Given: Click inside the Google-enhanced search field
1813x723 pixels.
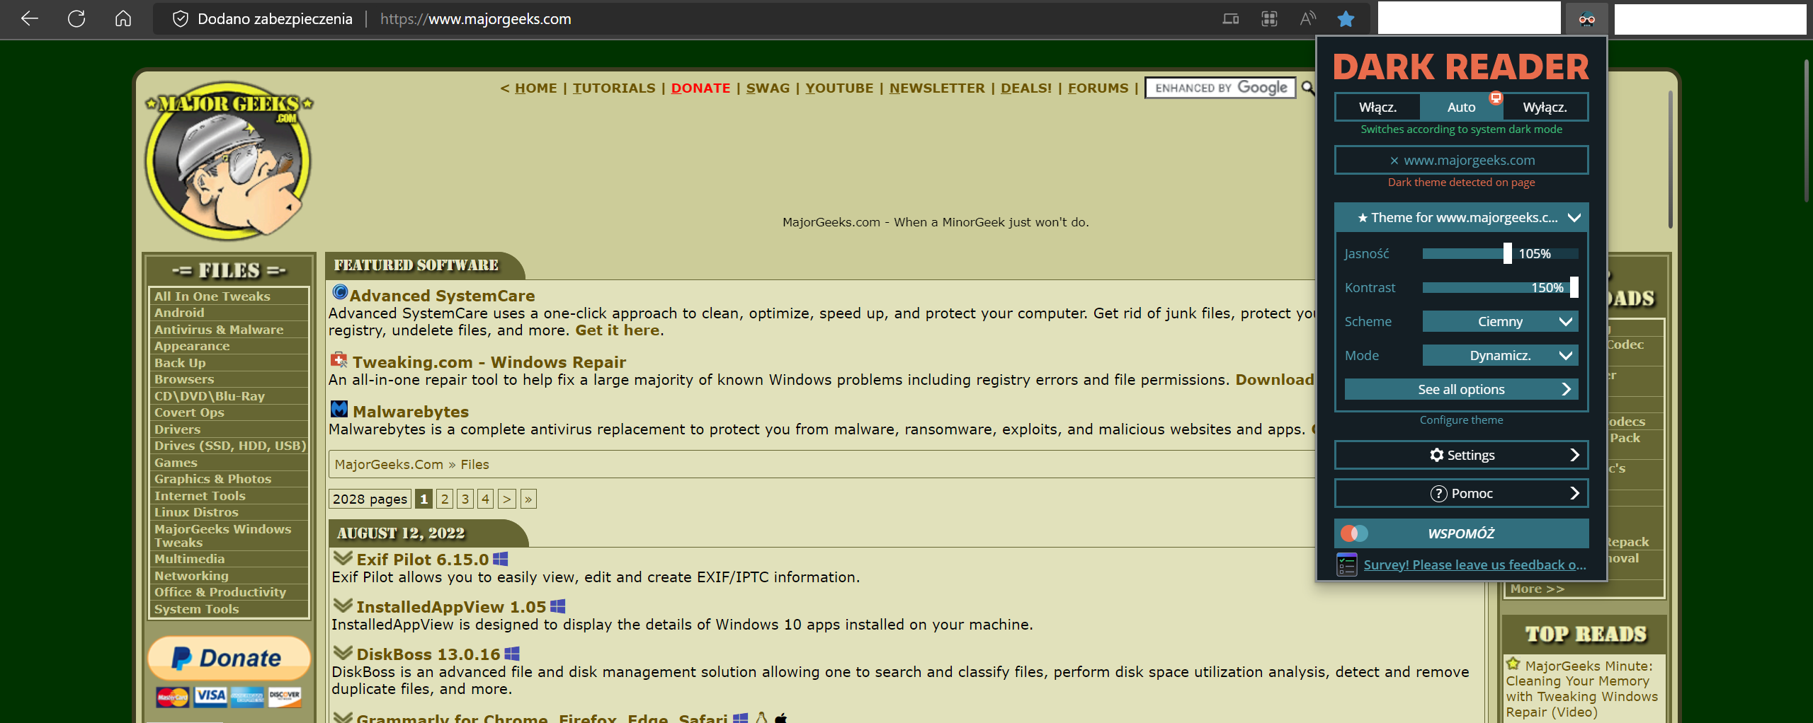Looking at the screenshot, I should 1220,88.
